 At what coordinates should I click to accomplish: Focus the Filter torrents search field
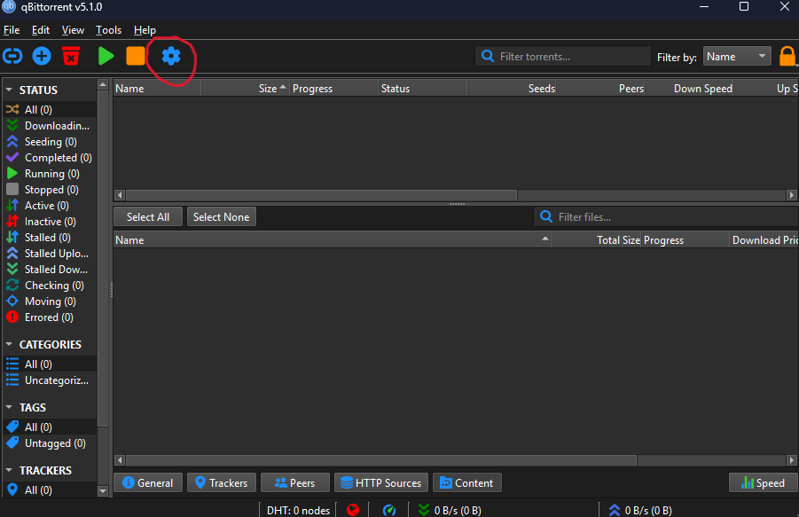(563, 56)
